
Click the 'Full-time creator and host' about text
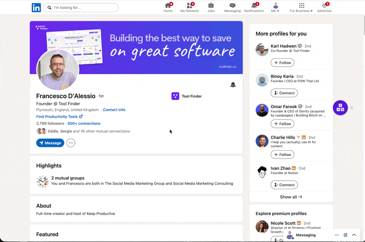click(x=76, y=213)
